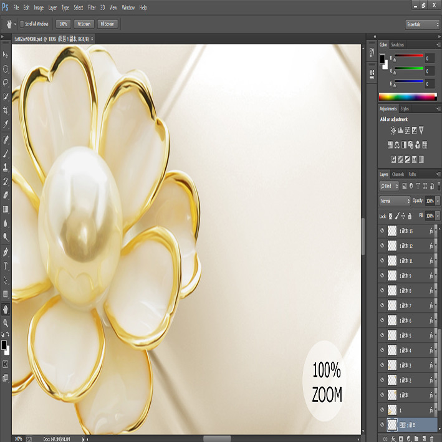The height and width of the screenshot is (442, 442).
Task: Select the Move tool in toolbox
Action: [x=6, y=54]
